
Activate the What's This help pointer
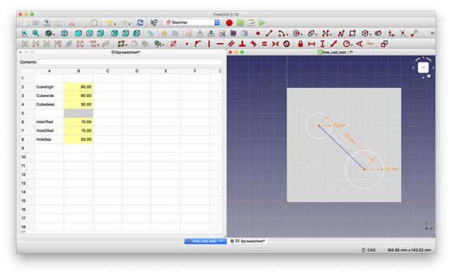(154, 23)
